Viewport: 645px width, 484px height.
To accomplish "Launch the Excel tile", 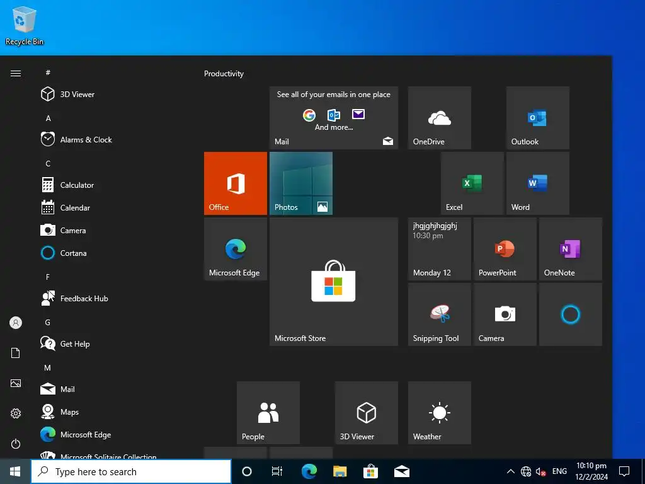I will tap(472, 183).
